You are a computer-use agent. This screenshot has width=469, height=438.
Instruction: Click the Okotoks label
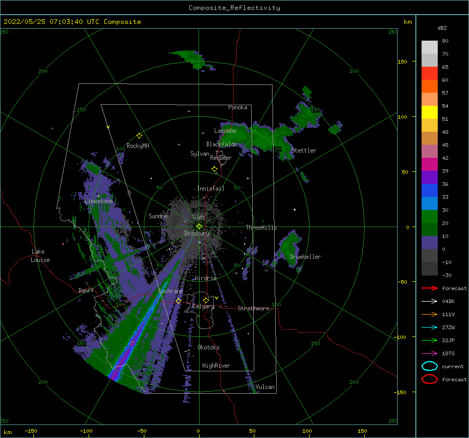[x=208, y=347]
